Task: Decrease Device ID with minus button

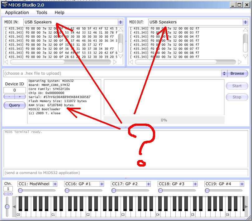Action: click(9, 96)
